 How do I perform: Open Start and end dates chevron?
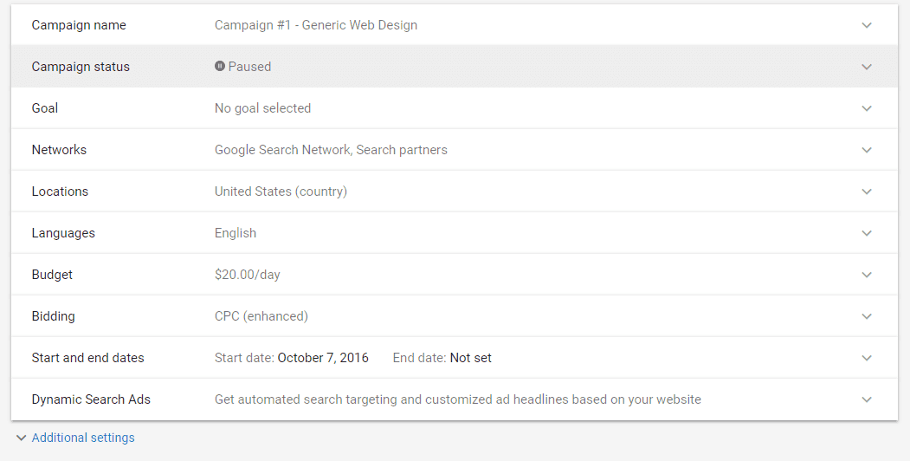(x=867, y=358)
